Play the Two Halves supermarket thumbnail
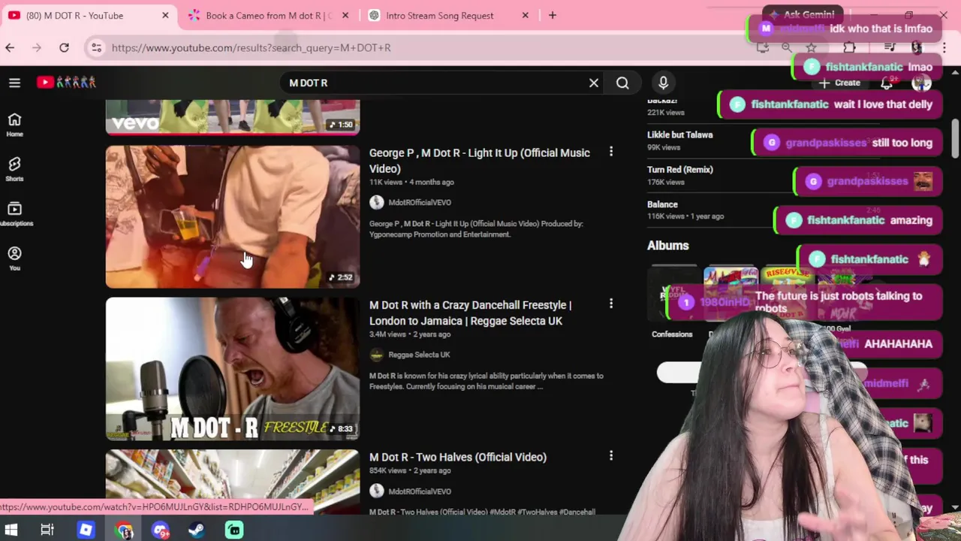Viewport: 961px width, 541px height. coord(233,482)
